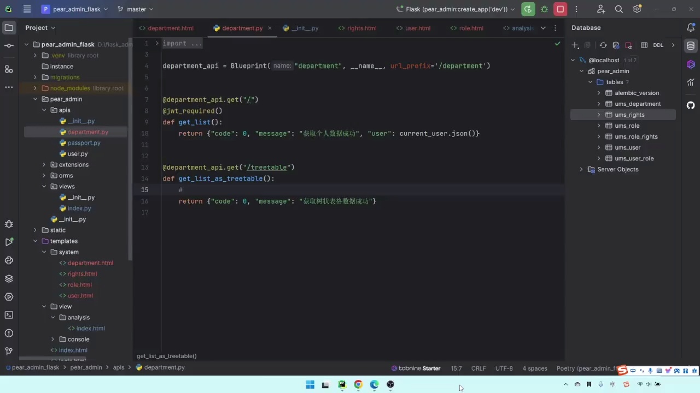Change the line ending CRLF indicator
Viewport: 700px width, 393px height.
[479, 368]
